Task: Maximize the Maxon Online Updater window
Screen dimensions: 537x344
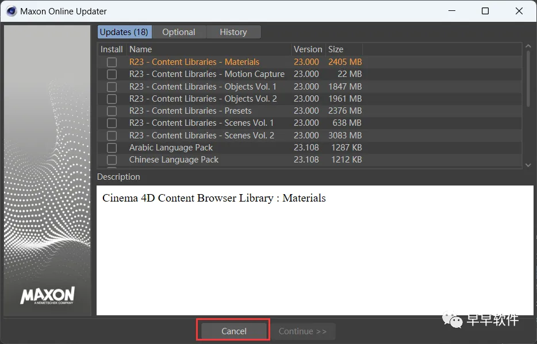Action: tap(485, 11)
